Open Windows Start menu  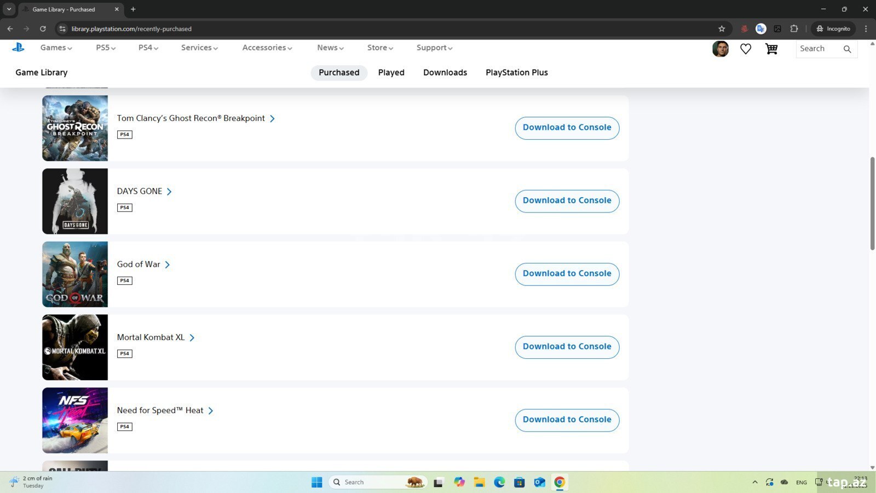pyautogui.click(x=317, y=482)
